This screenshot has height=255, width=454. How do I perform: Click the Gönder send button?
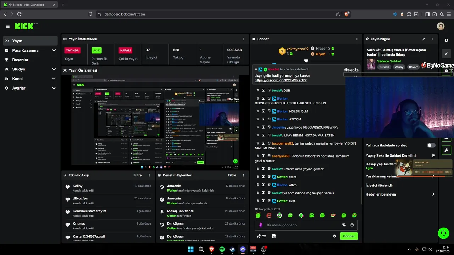point(349,236)
